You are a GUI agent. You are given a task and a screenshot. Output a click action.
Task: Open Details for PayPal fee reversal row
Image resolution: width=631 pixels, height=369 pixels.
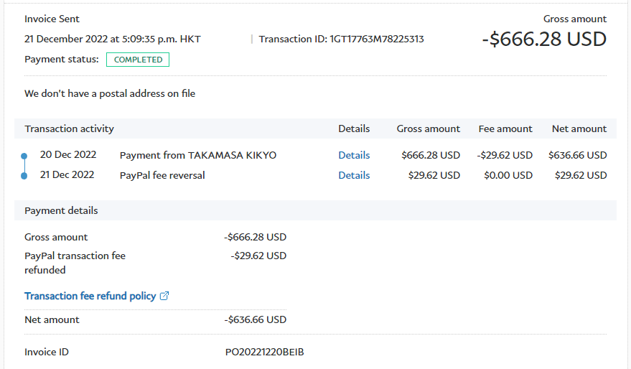[x=354, y=175]
